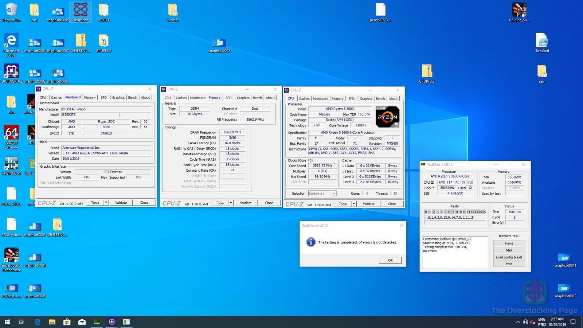Click OK in the TestMem5 completion dialog
Viewport: 583px width, 328px height.
390,260
